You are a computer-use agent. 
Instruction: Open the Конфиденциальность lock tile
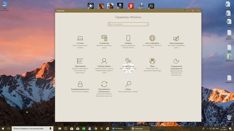pyautogui.click(x=80, y=87)
